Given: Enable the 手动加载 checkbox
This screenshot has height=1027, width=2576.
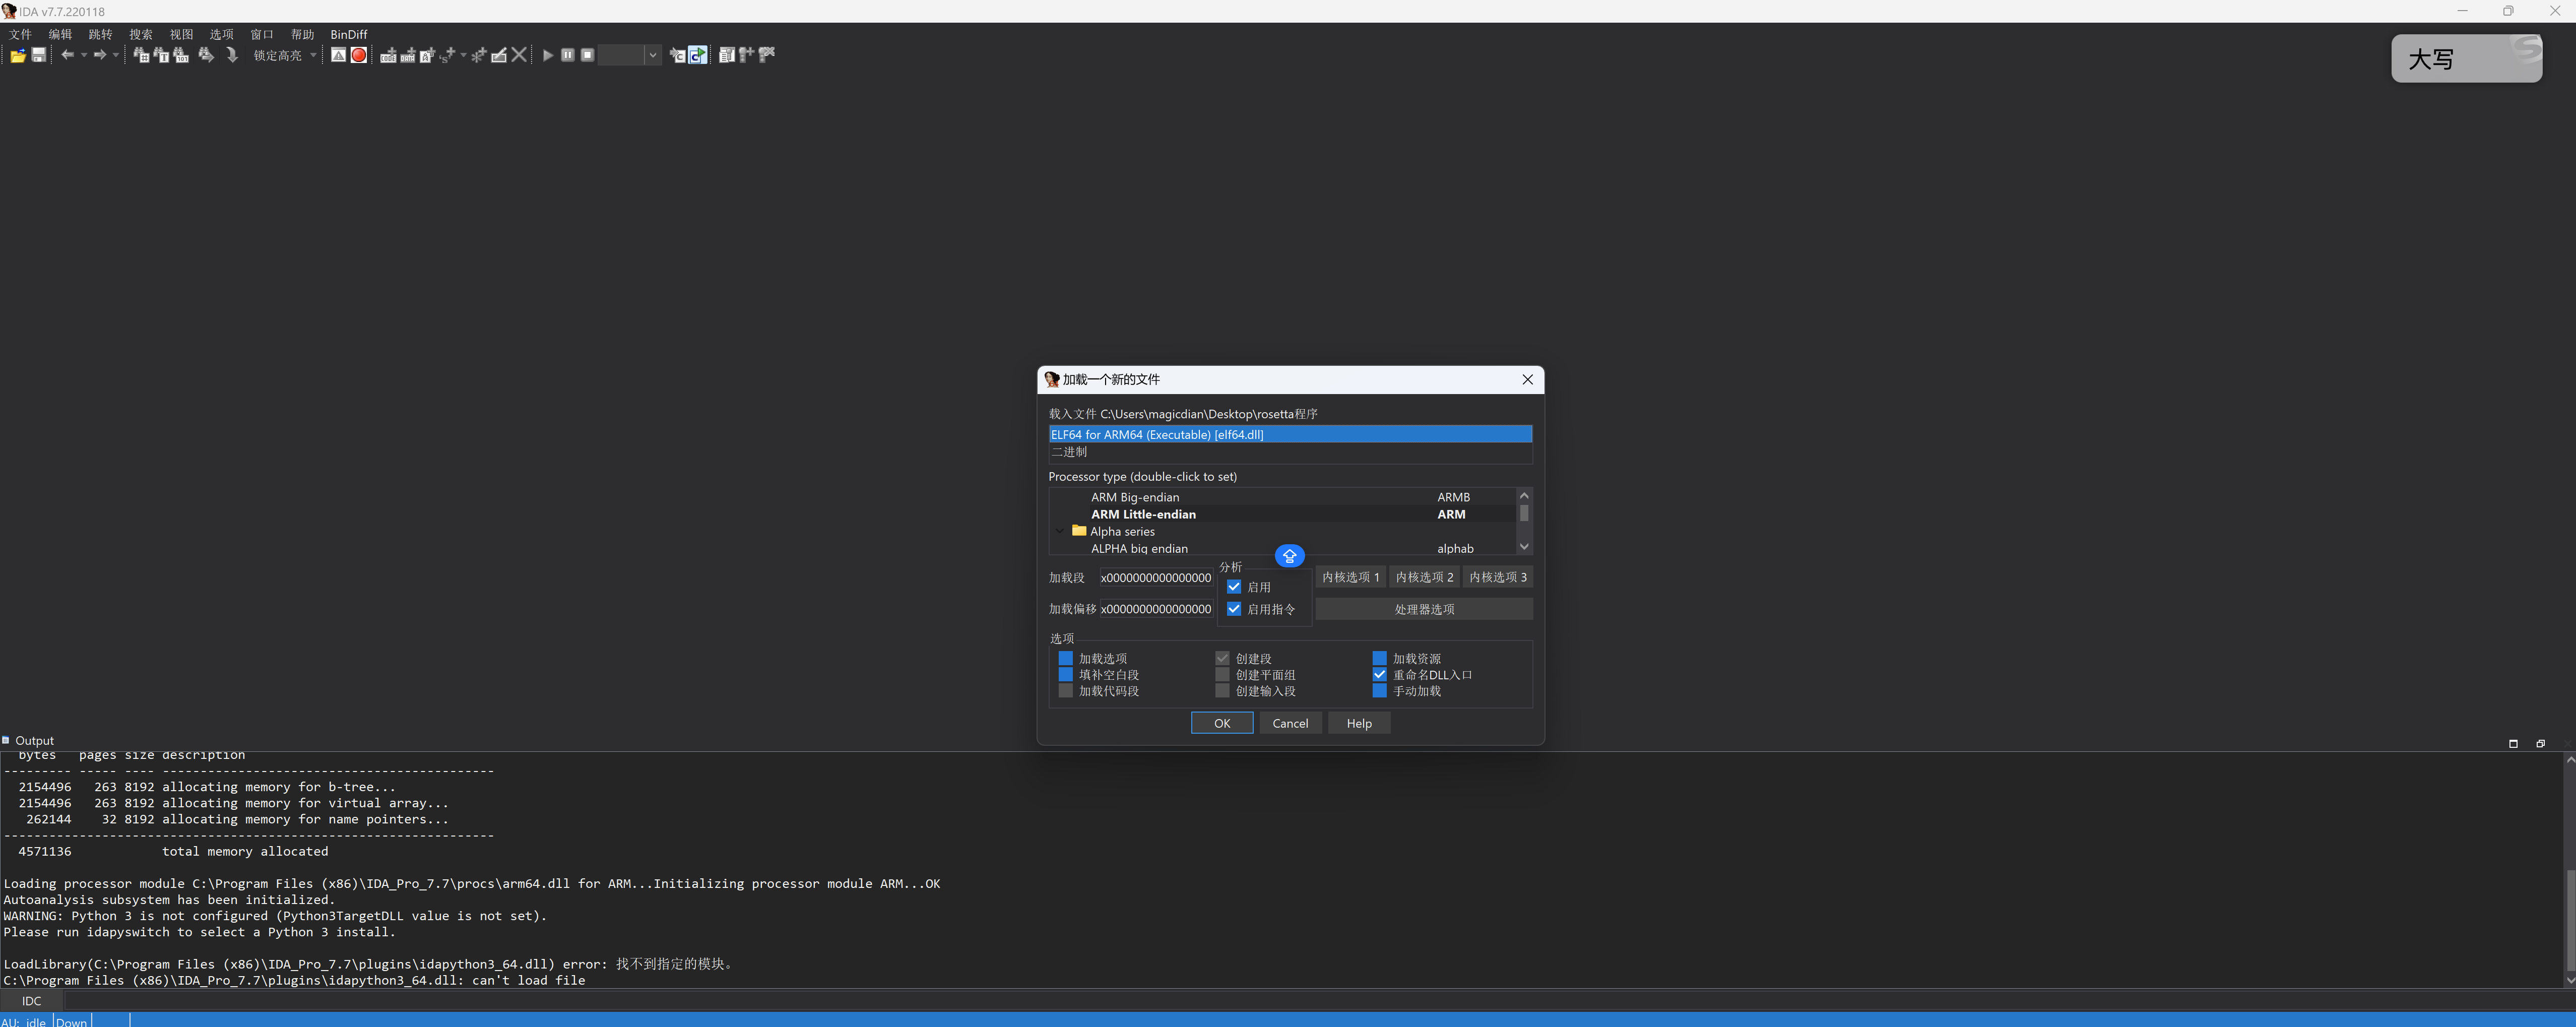Looking at the screenshot, I should click(x=1379, y=691).
